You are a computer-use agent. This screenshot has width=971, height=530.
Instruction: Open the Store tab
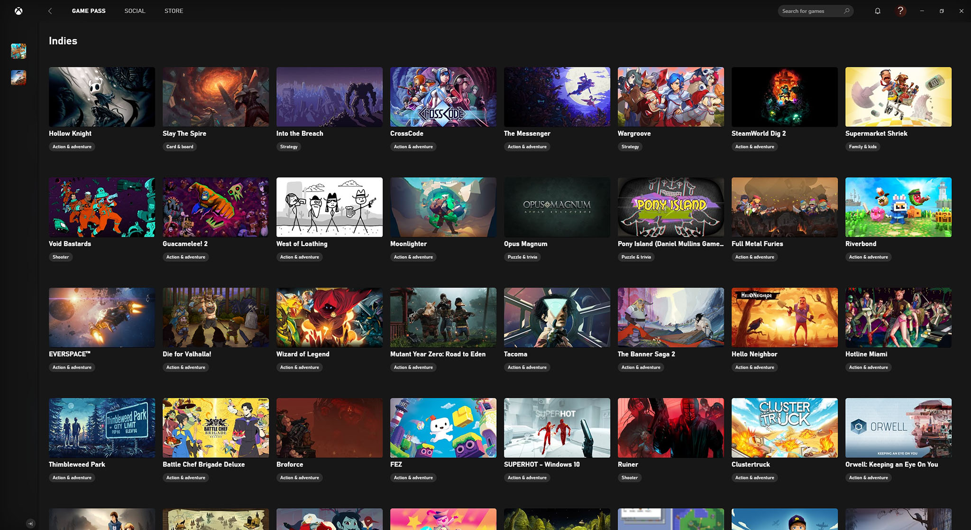[174, 11]
